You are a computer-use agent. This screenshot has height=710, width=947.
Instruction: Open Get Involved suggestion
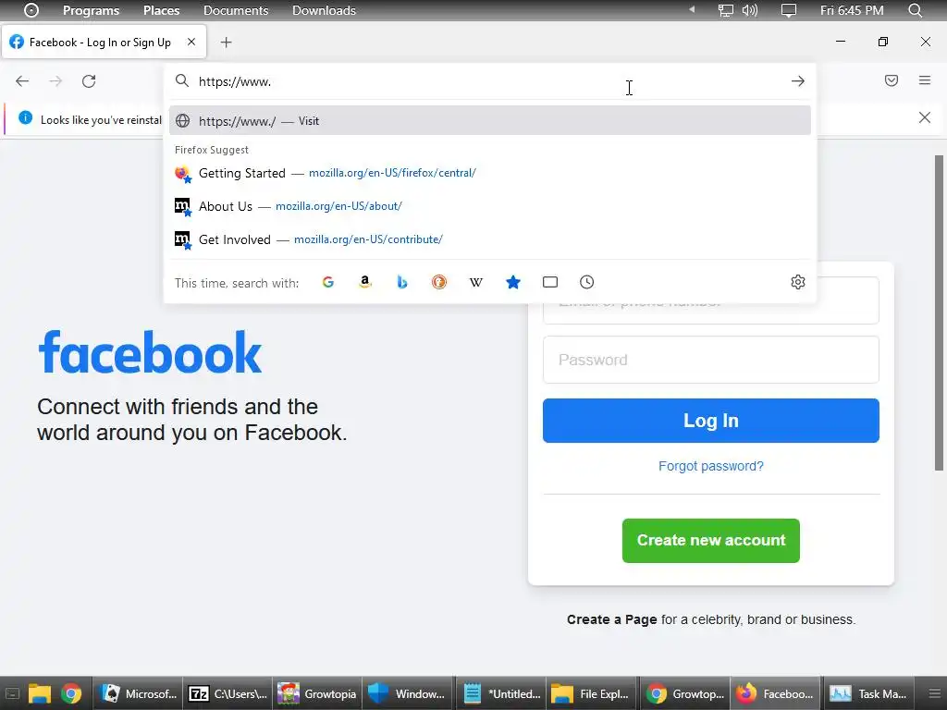490,239
